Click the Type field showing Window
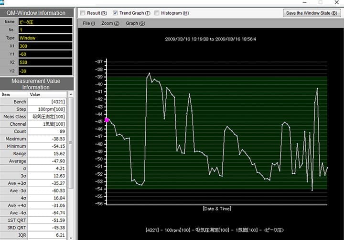344x240 pixels. click(x=45, y=38)
